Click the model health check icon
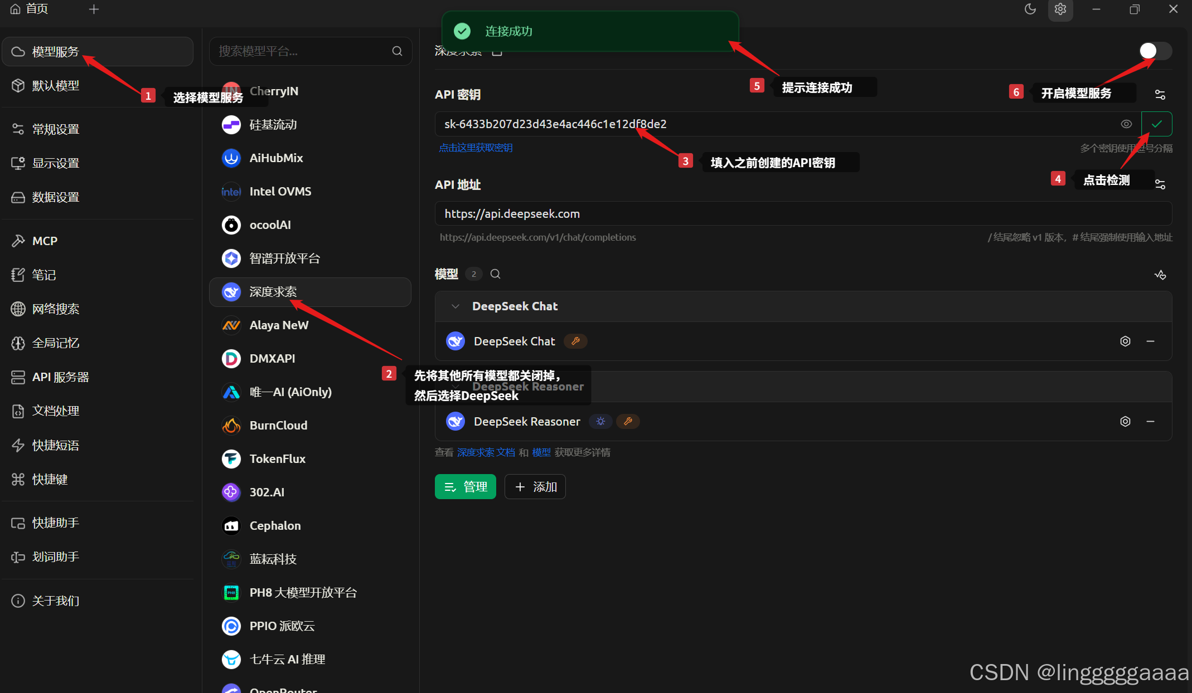This screenshot has height=693, width=1192. (x=1160, y=275)
